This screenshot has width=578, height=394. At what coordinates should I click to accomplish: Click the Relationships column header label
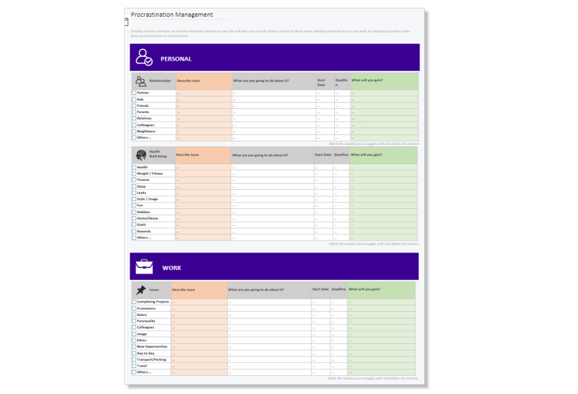click(160, 81)
